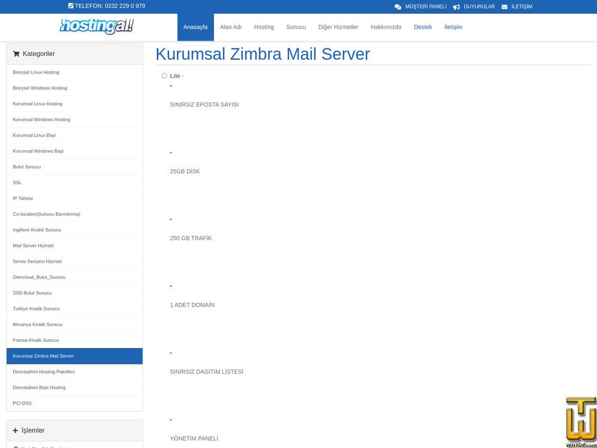Select Co-location(Sunucu Barındırma) category
Screen dimensions: 597x448
tap(75, 214)
